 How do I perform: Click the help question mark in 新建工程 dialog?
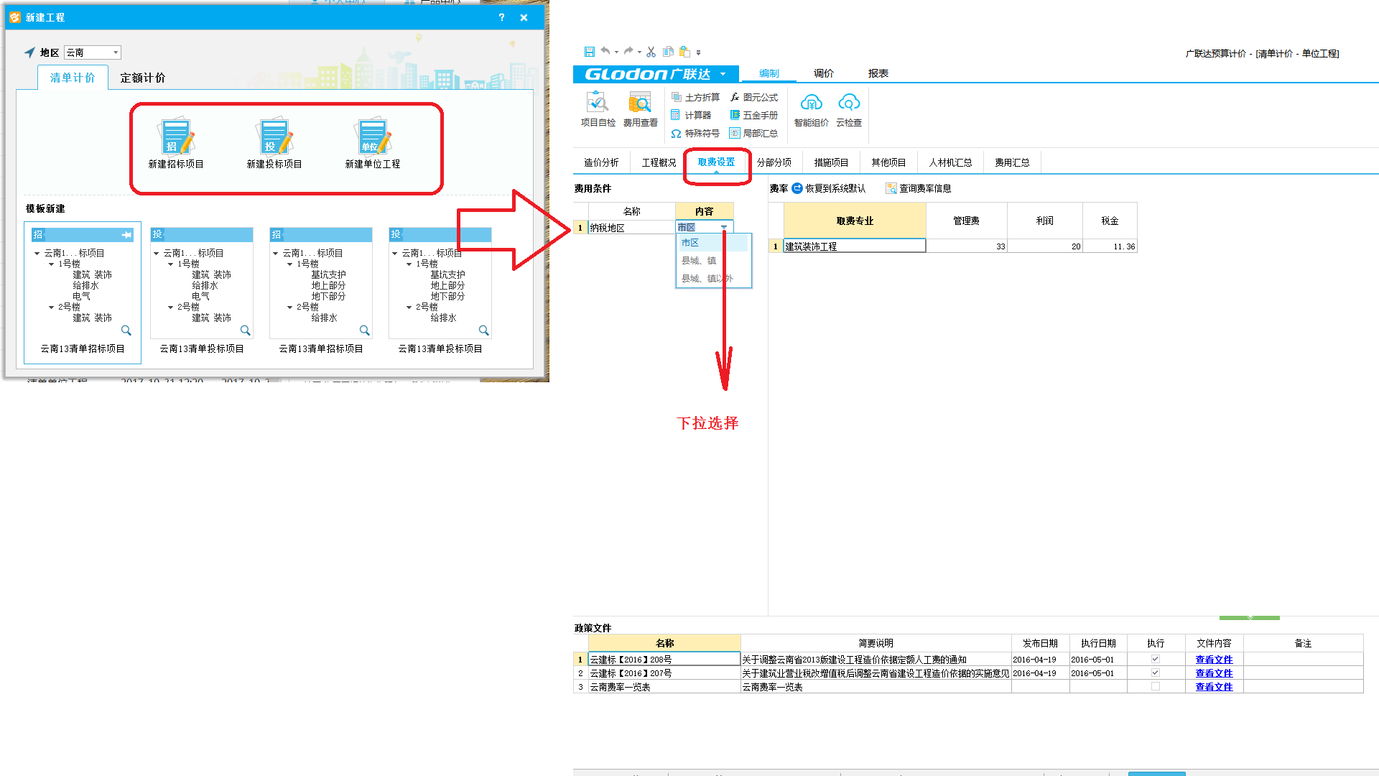point(501,17)
